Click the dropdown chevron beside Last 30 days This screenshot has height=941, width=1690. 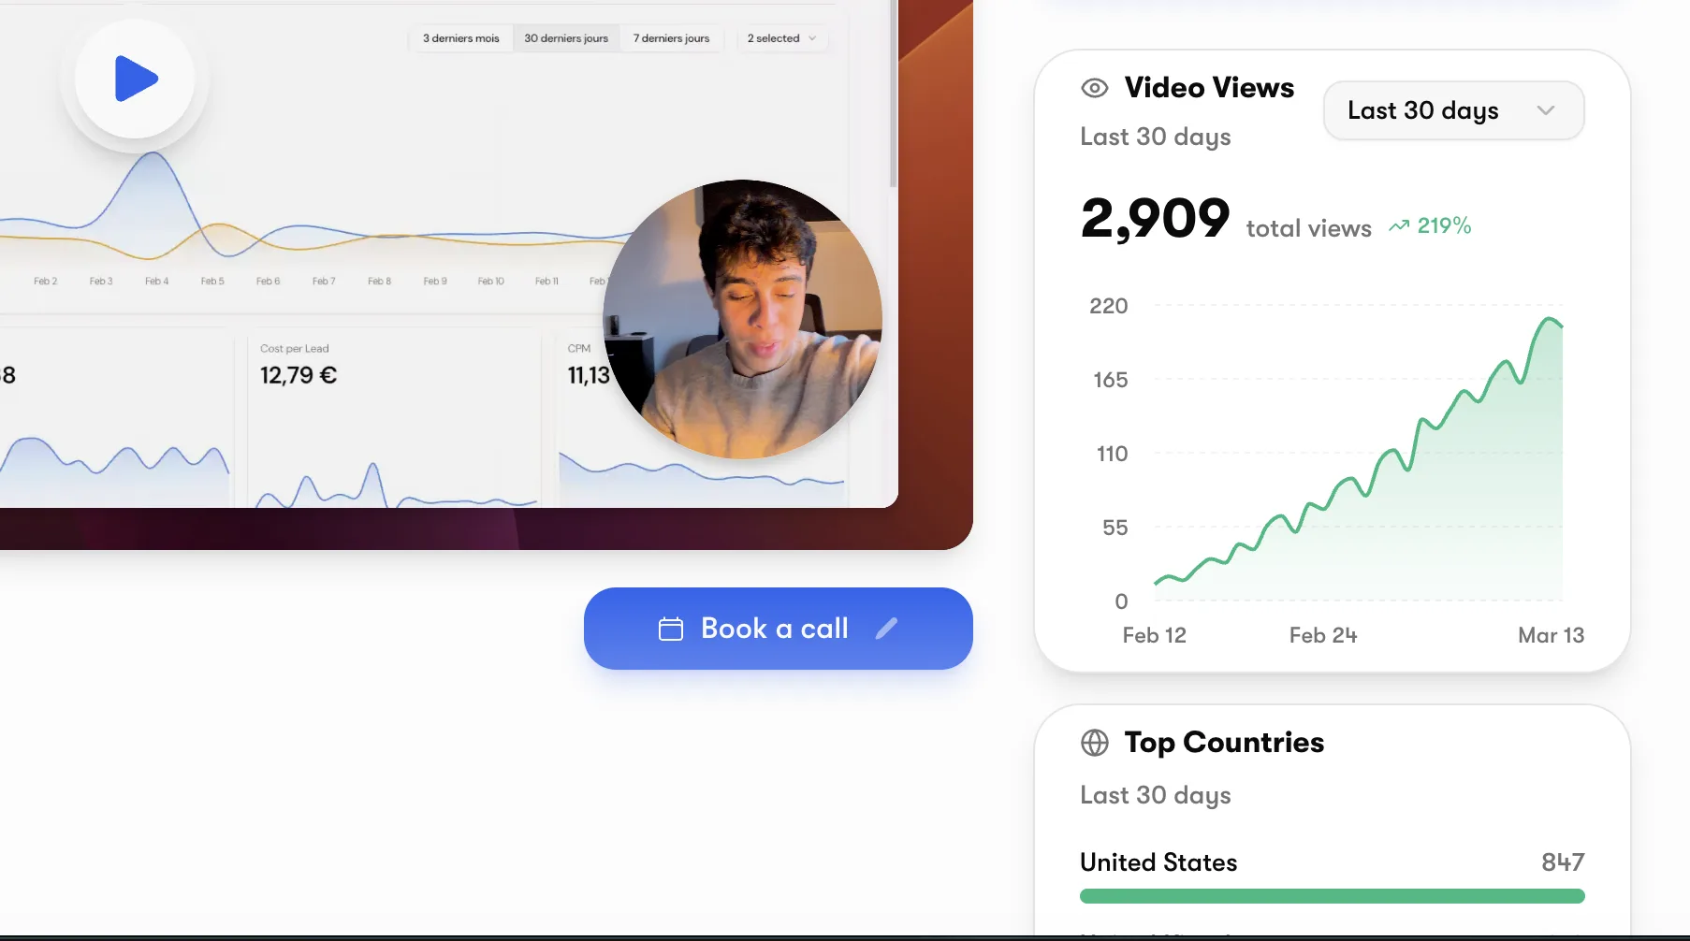1546,110
